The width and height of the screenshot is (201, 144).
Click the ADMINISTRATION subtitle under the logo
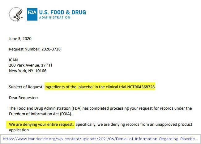55,18
